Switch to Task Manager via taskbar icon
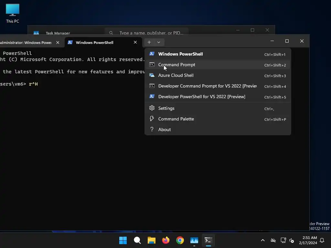This screenshot has height=248, width=331. click(194, 240)
